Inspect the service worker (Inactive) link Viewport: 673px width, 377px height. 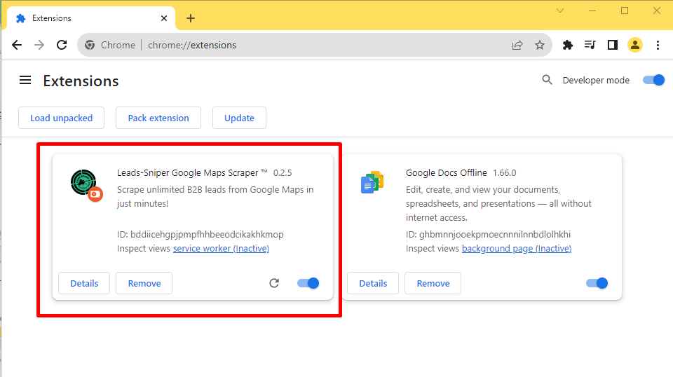click(221, 248)
